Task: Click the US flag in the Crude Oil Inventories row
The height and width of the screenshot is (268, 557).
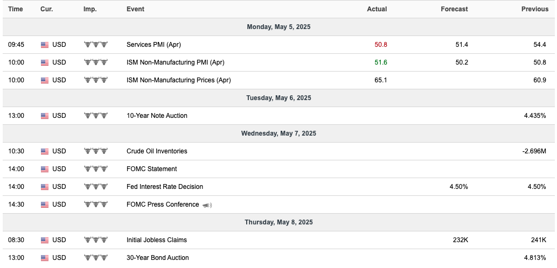Action: tap(44, 151)
